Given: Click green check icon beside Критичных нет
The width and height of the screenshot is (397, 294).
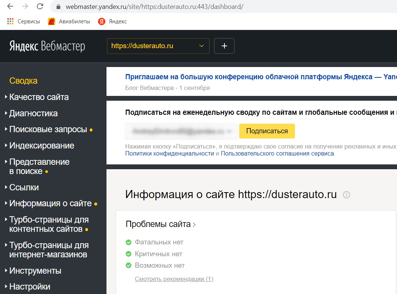Looking at the screenshot, I should click(129, 254).
